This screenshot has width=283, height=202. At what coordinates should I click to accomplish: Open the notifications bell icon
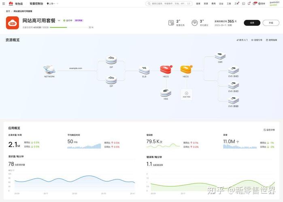tap(249, 3)
